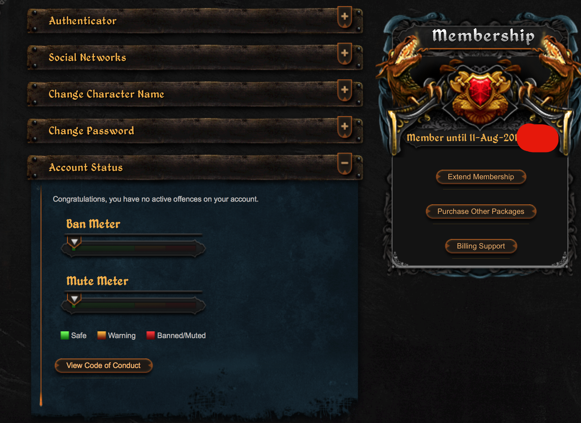Viewport: 581px width, 423px height.
Task: Click the Billing Support button
Action: pyautogui.click(x=481, y=246)
